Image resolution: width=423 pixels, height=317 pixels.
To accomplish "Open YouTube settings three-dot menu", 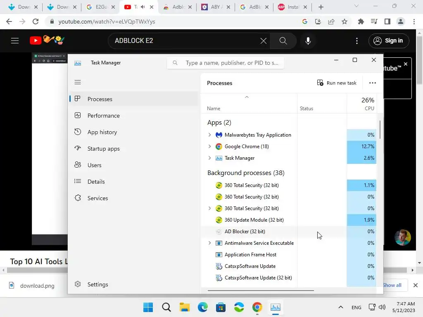I will tap(356, 41).
